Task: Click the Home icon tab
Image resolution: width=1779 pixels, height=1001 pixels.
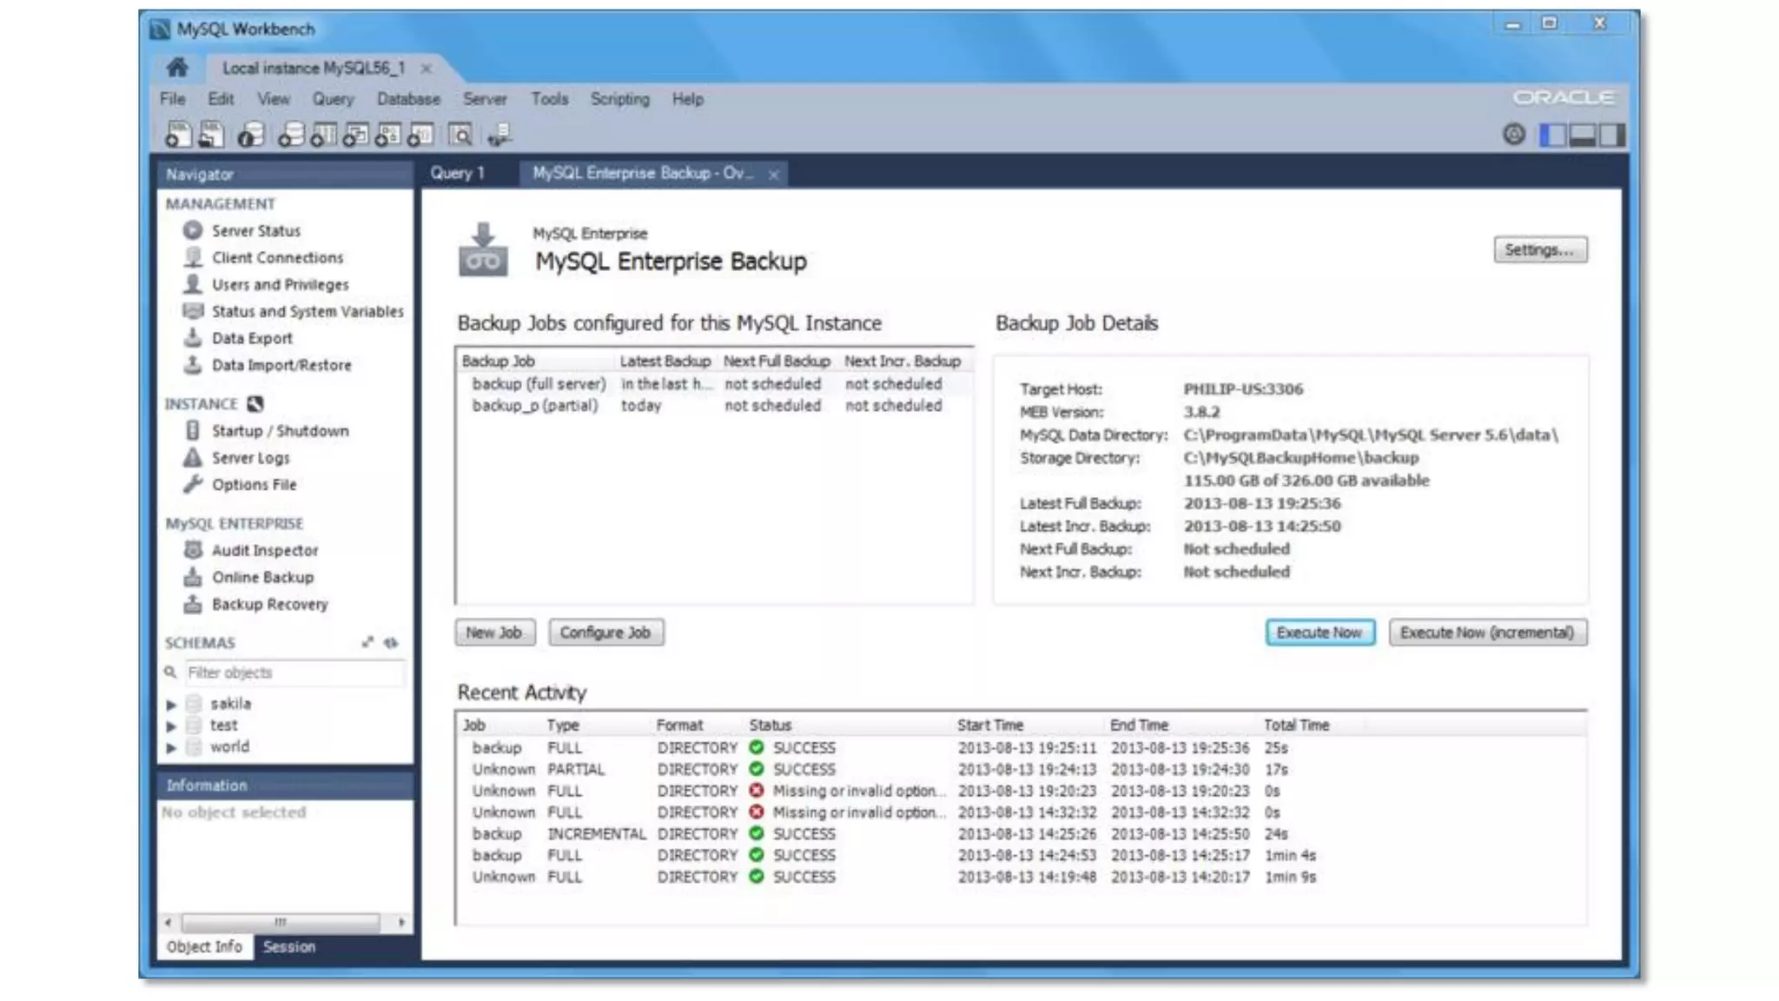Action: point(177,68)
